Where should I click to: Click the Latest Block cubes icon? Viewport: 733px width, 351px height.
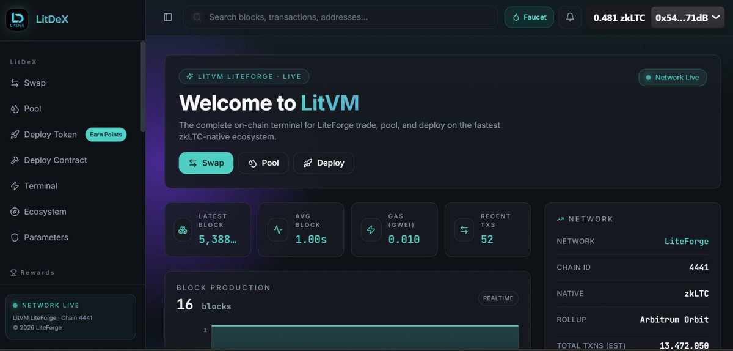[183, 230]
